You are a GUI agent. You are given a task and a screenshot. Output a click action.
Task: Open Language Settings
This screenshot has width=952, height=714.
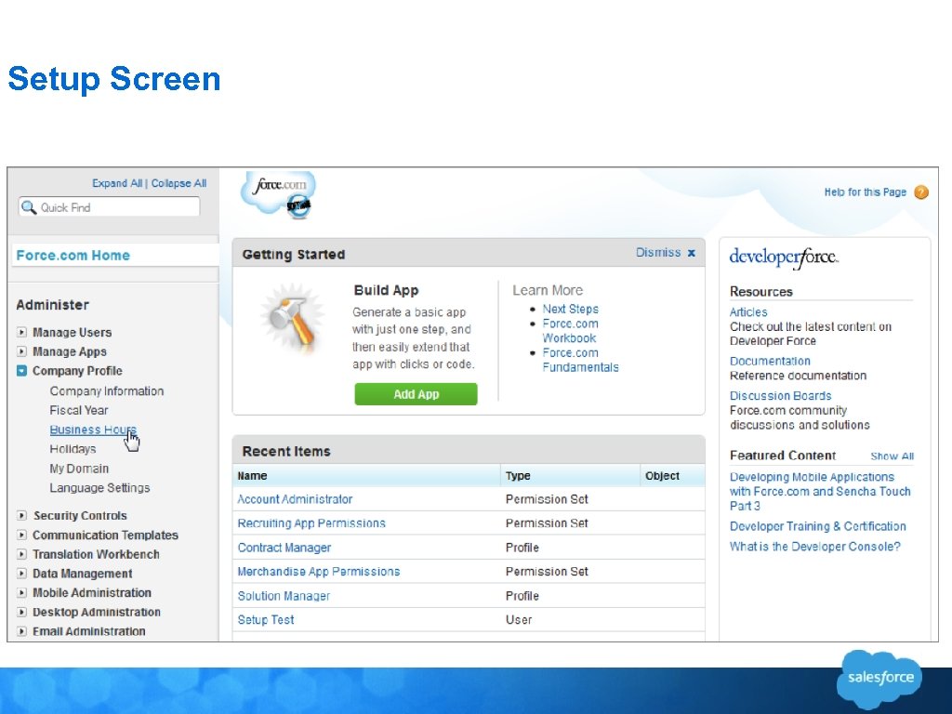tap(99, 488)
